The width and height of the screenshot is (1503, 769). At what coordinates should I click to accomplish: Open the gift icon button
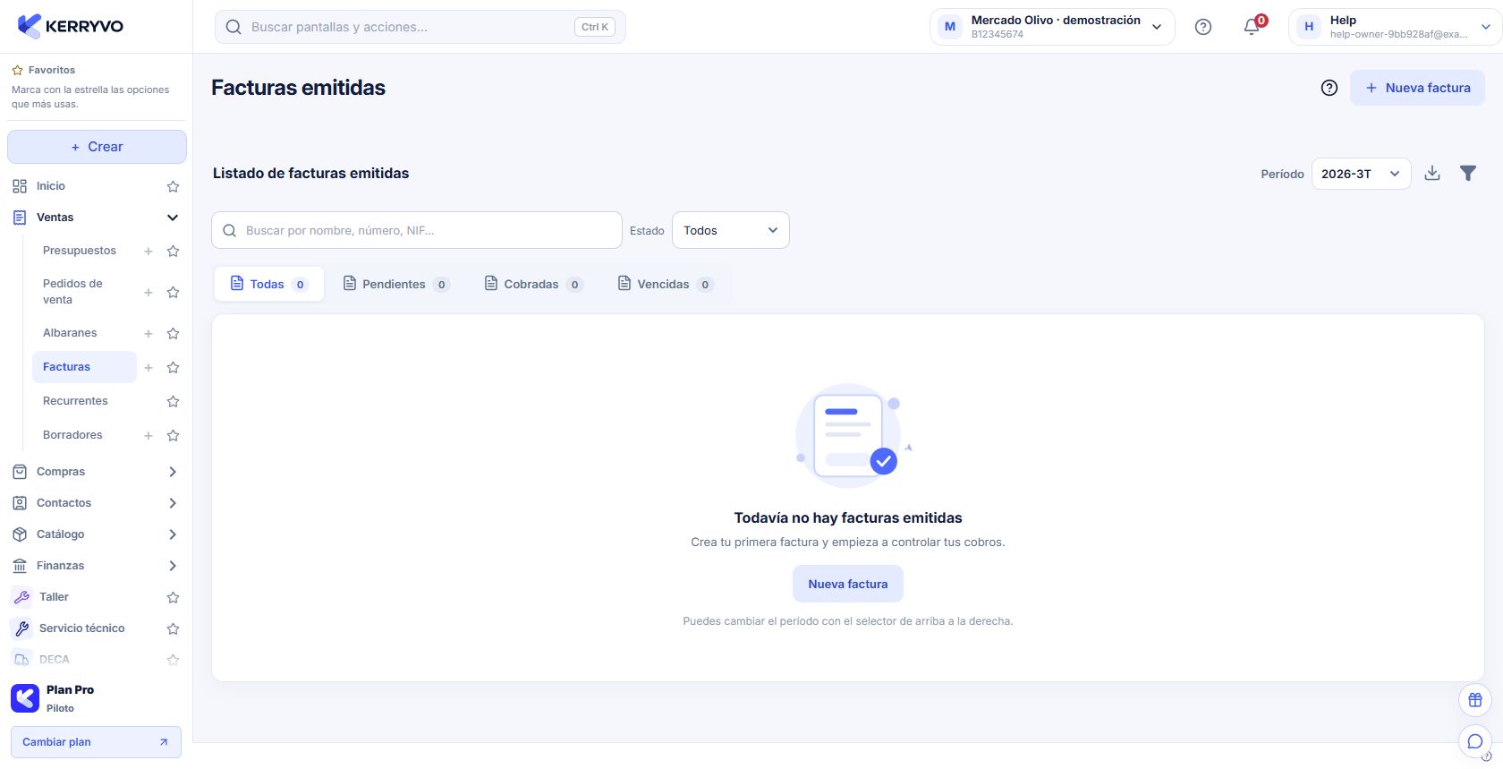pyautogui.click(x=1475, y=700)
